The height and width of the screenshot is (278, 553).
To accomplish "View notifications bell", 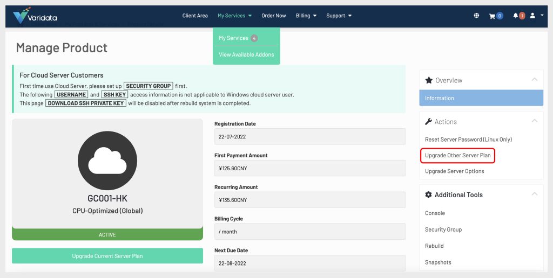I will [x=518, y=16].
